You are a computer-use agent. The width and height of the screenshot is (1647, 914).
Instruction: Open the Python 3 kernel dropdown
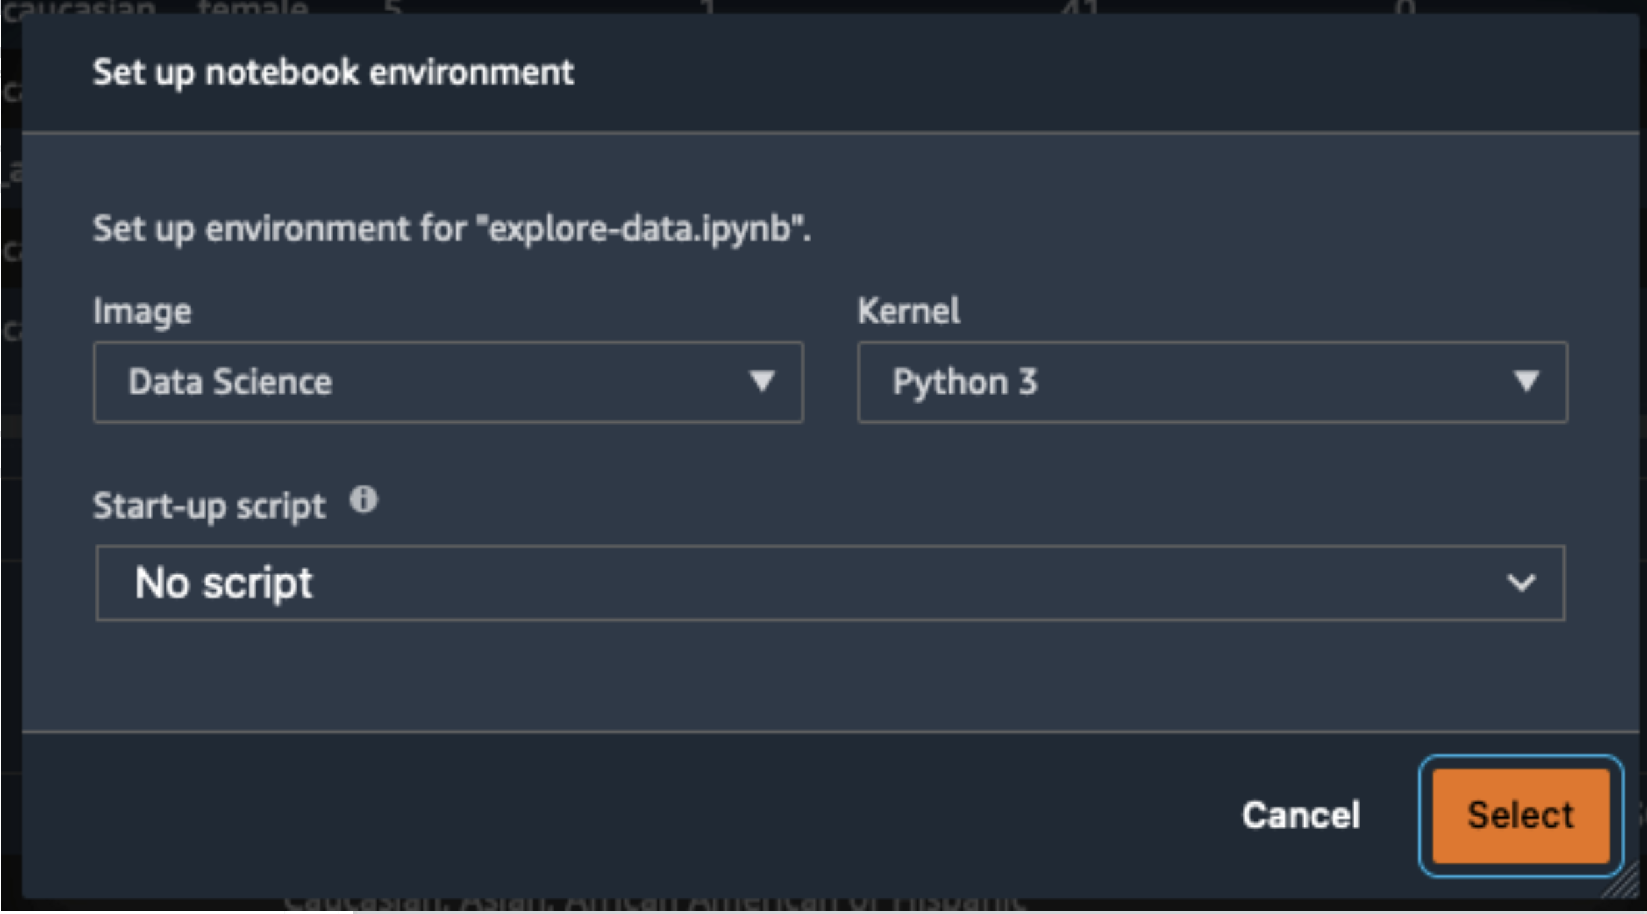point(1212,383)
